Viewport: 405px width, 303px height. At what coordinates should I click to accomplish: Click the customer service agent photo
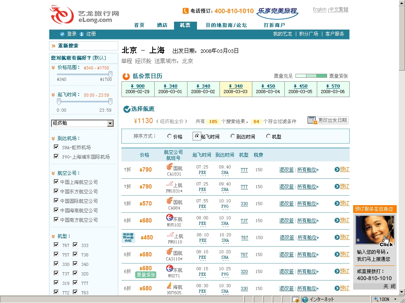point(374,230)
